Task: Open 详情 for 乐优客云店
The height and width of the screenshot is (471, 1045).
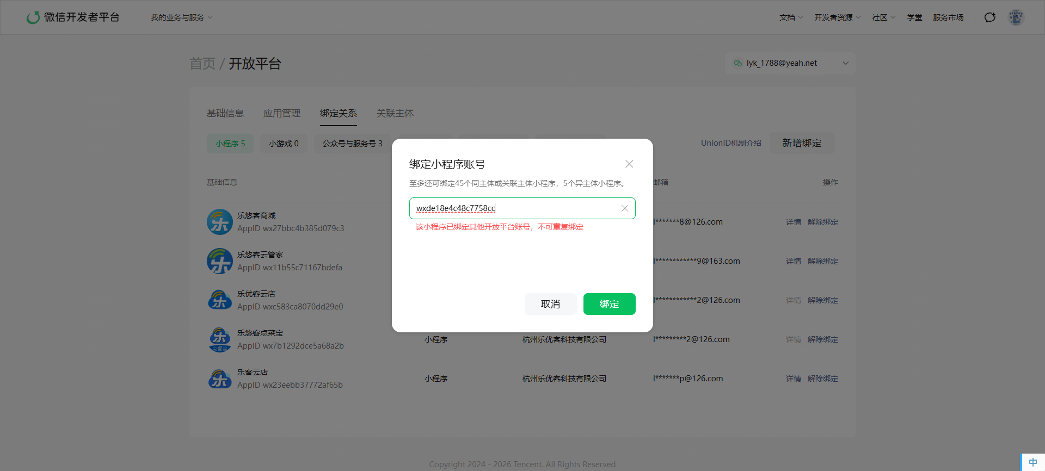Action: [x=794, y=300]
